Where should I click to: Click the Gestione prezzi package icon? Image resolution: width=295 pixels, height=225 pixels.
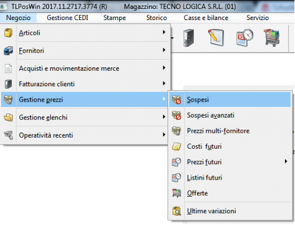click(8, 100)
